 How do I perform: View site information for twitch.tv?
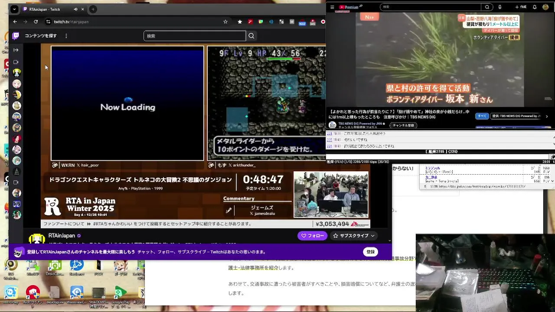[x=48, y=22]
